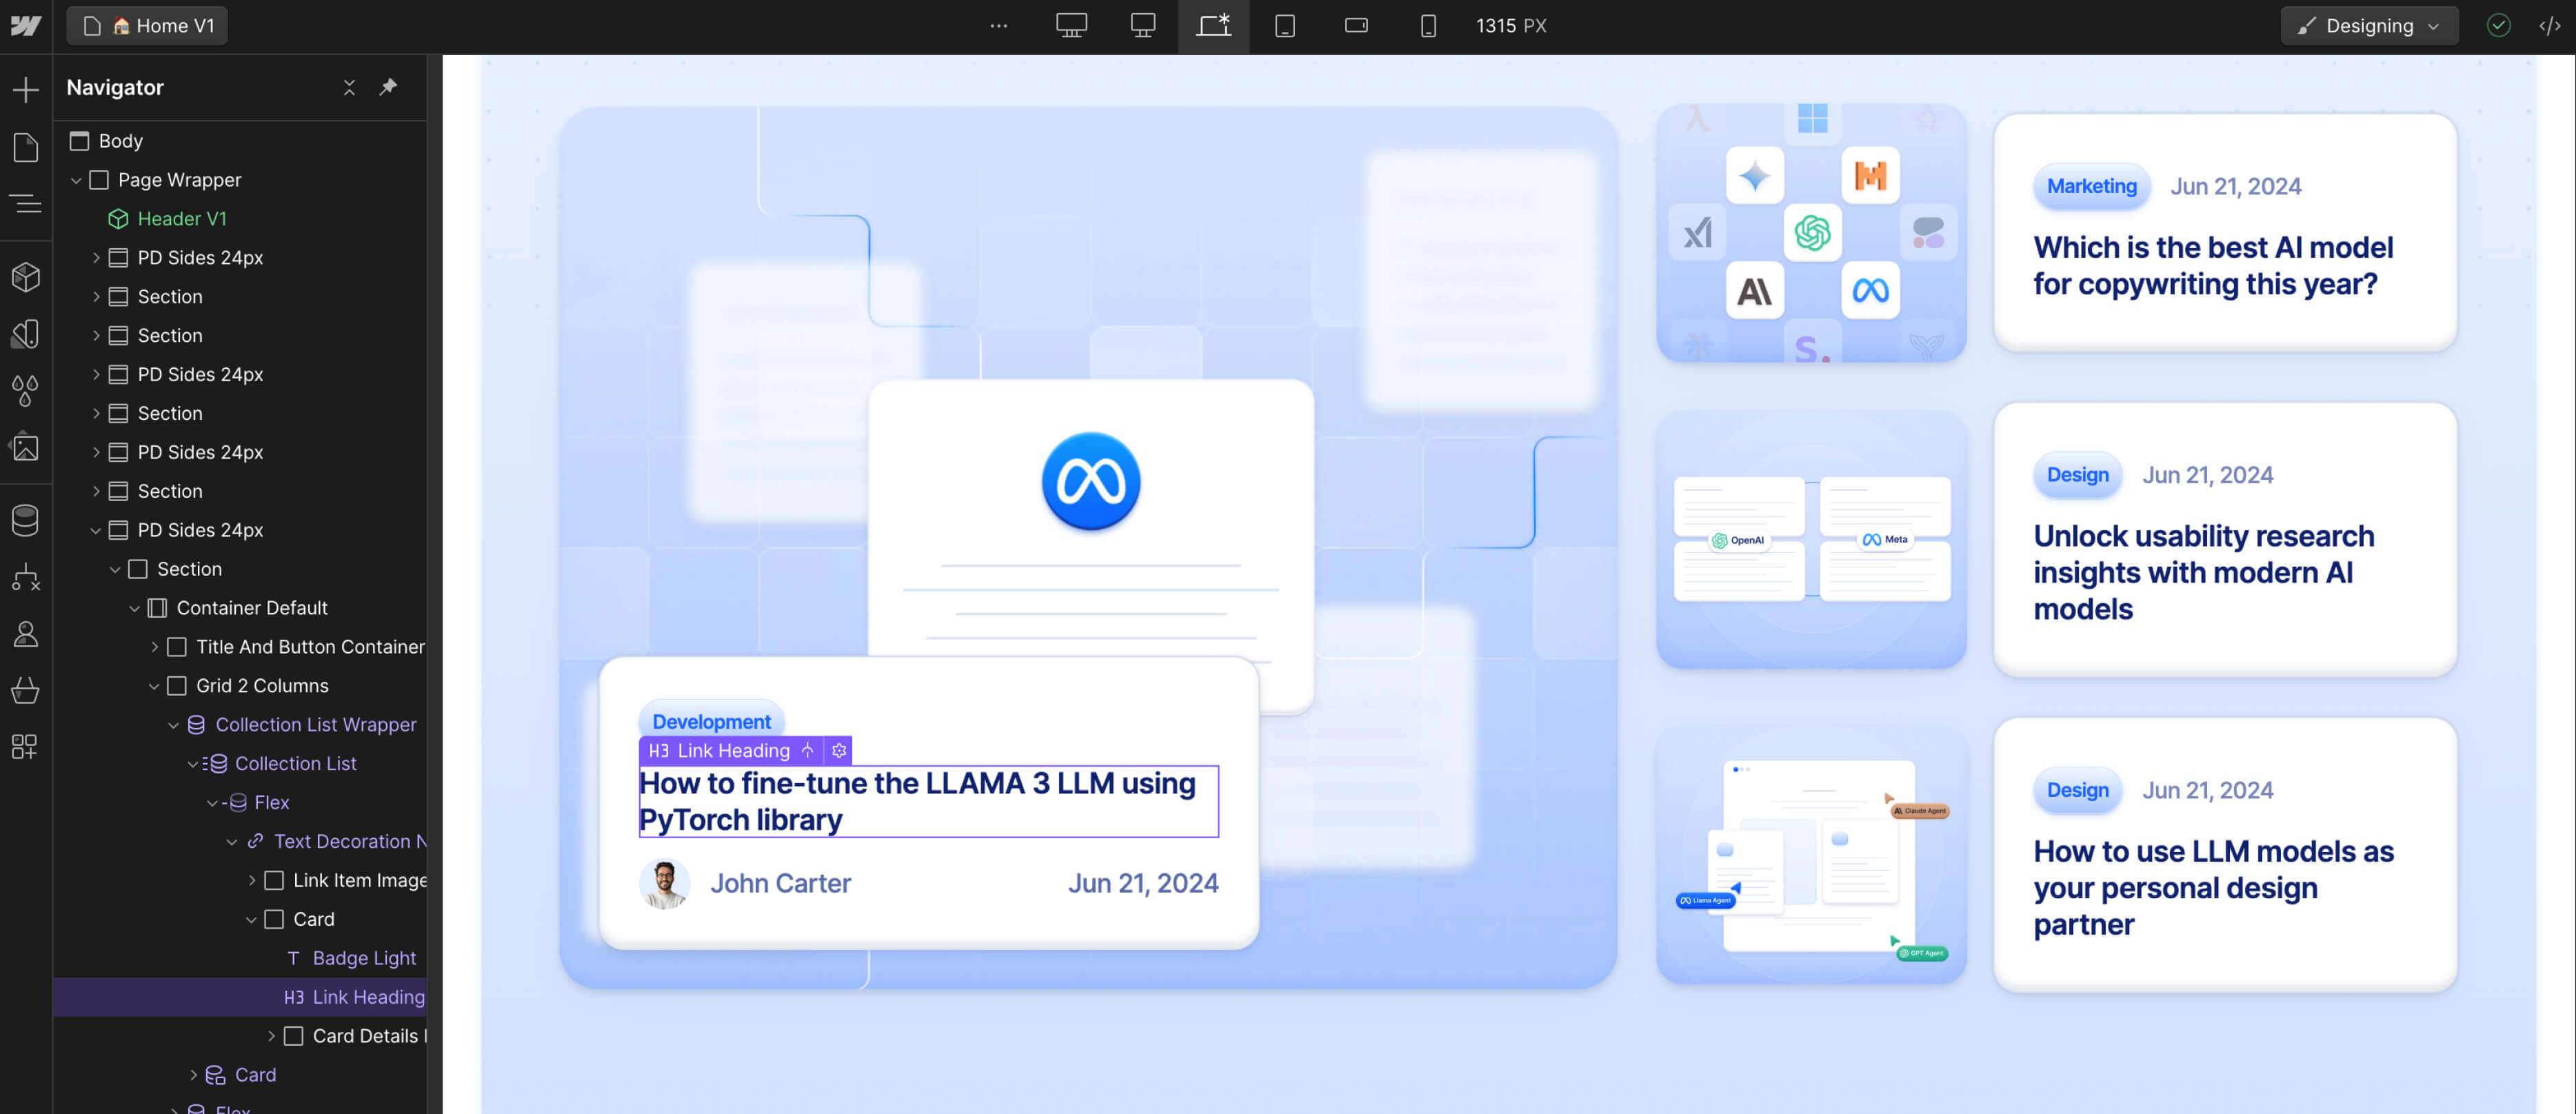
Task: Collapse the Page Wrapper tree item
Action: (76, 181)
